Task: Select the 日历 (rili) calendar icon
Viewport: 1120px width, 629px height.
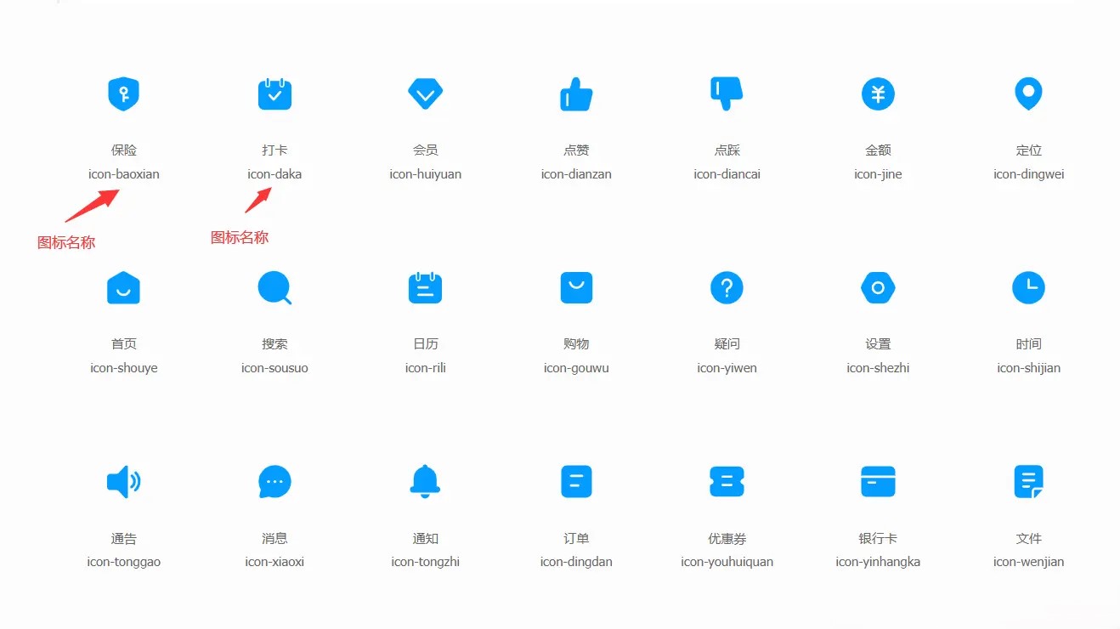Action: (425, 287)
